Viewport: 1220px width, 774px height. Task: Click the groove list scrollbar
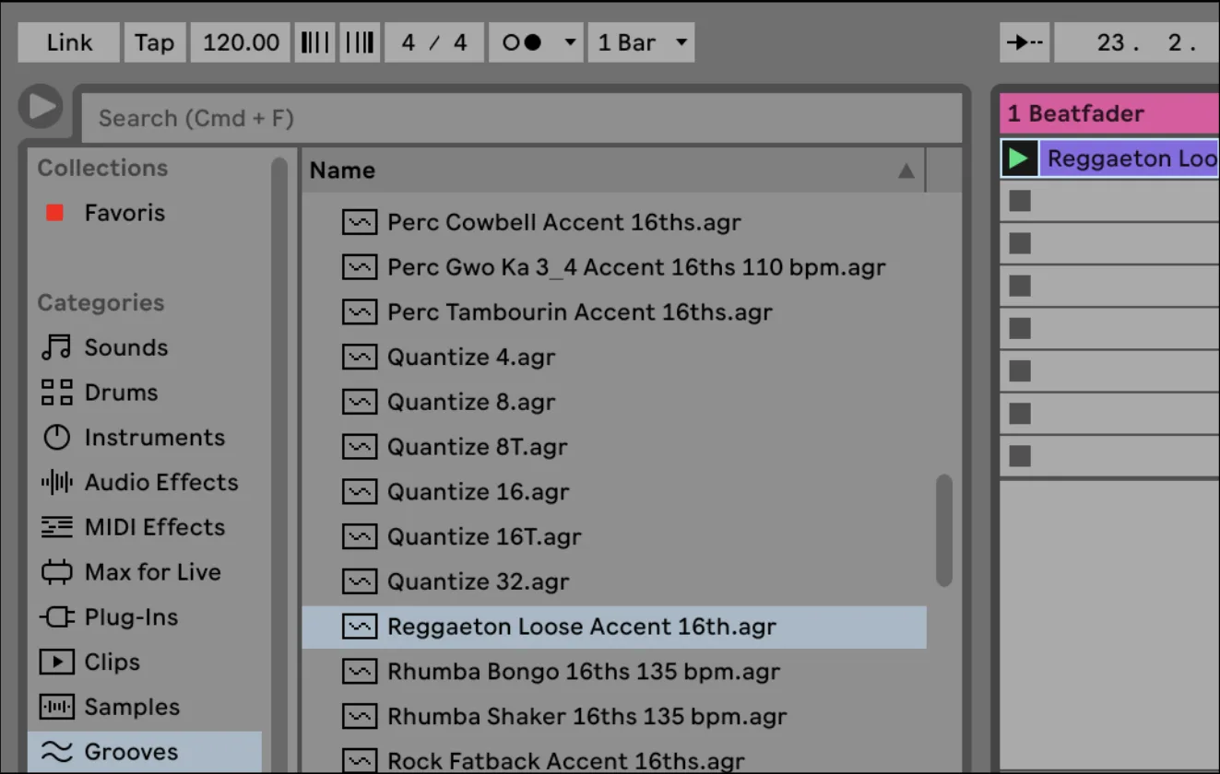coord(943,531)
